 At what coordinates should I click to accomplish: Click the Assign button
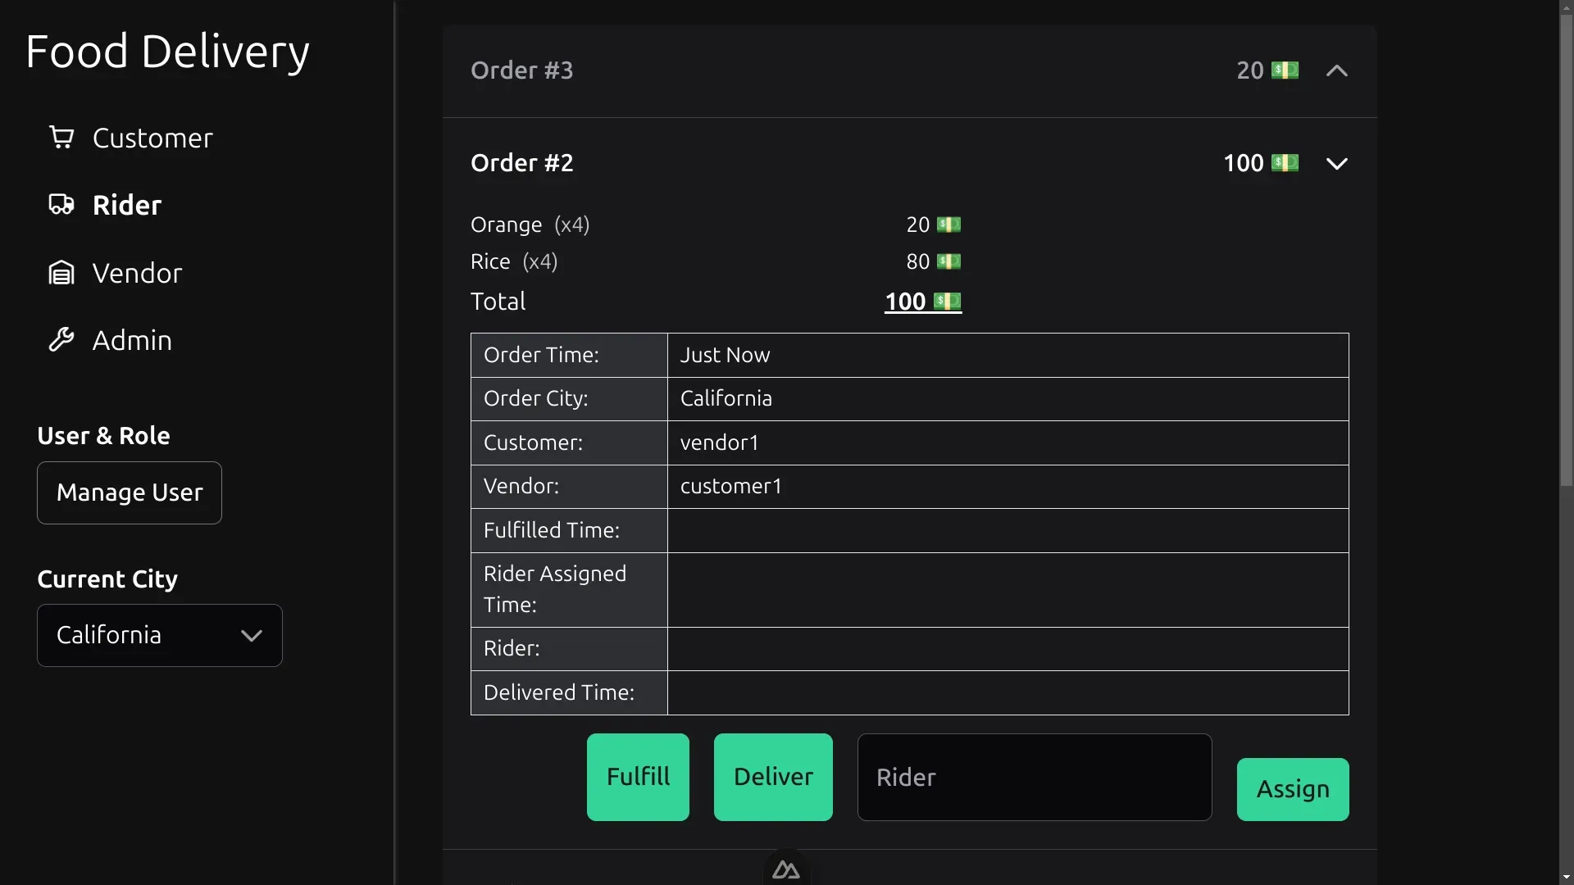(1292, 789)
